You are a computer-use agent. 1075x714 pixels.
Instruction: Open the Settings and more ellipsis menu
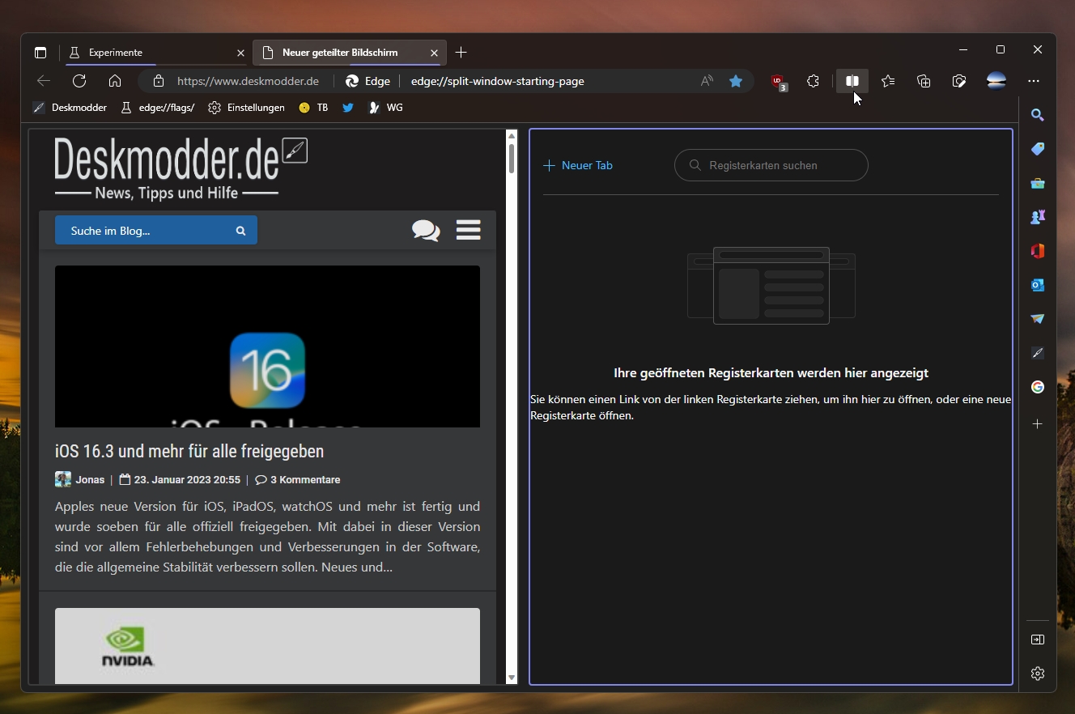click(x=1034, y=81)
